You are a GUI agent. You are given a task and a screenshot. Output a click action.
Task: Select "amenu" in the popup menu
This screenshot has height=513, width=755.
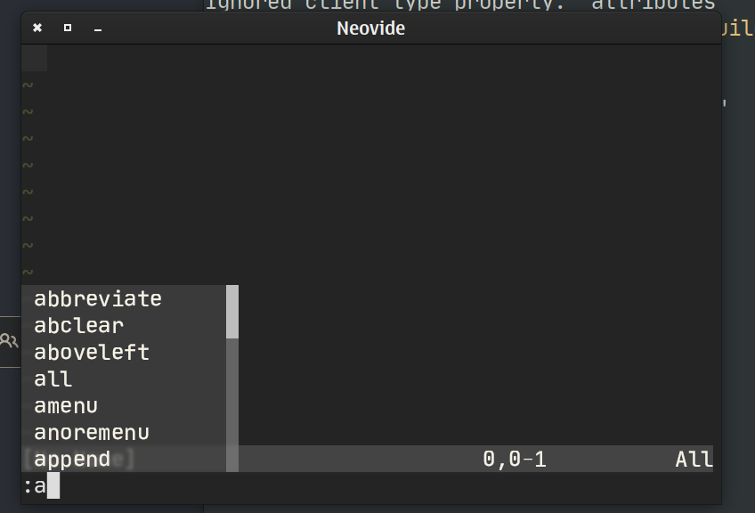[x=67, y=405]
